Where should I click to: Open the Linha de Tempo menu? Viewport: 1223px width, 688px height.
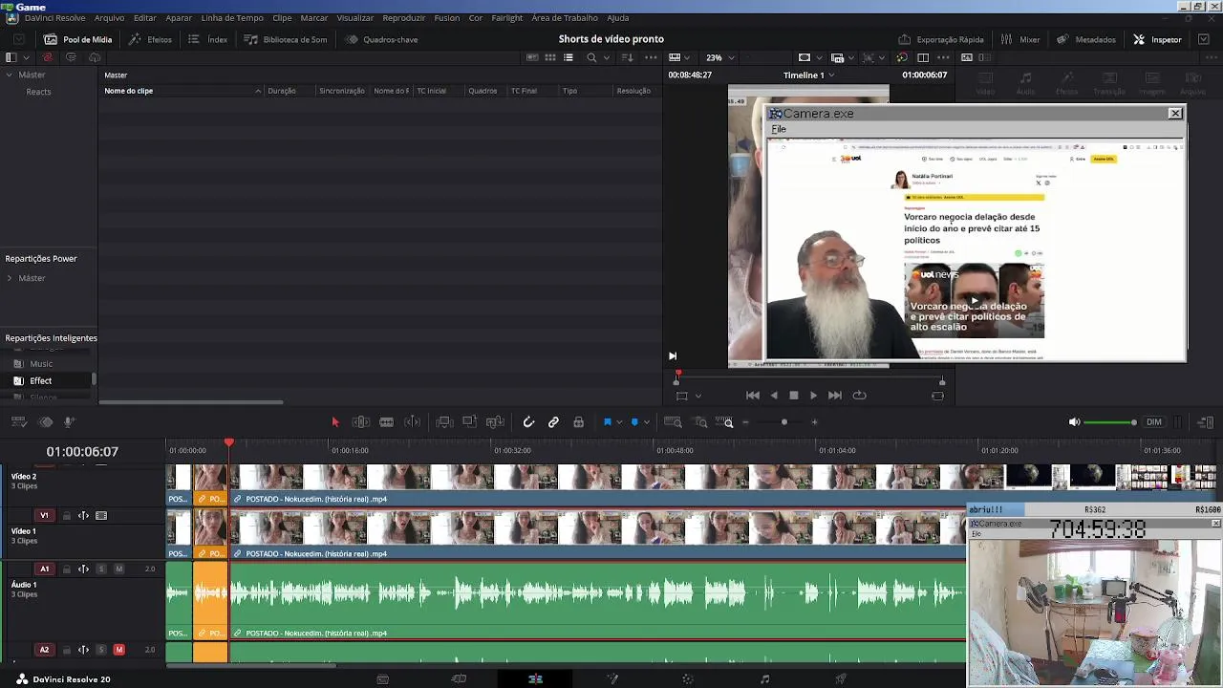coord(232,18)
